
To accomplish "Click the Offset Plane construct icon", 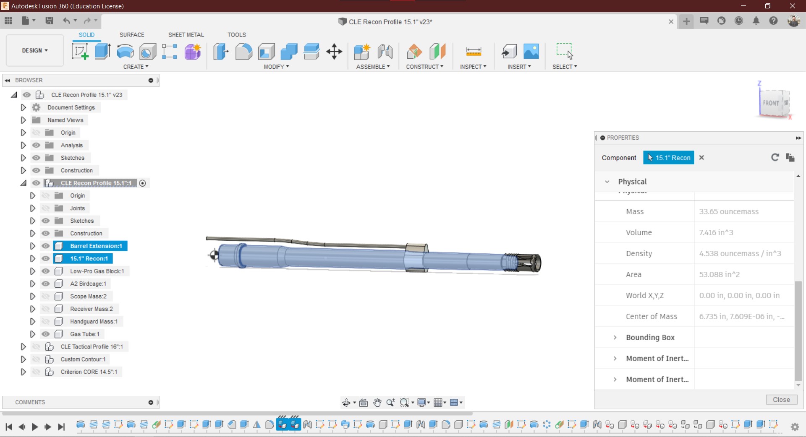I will tap(414, 52).
